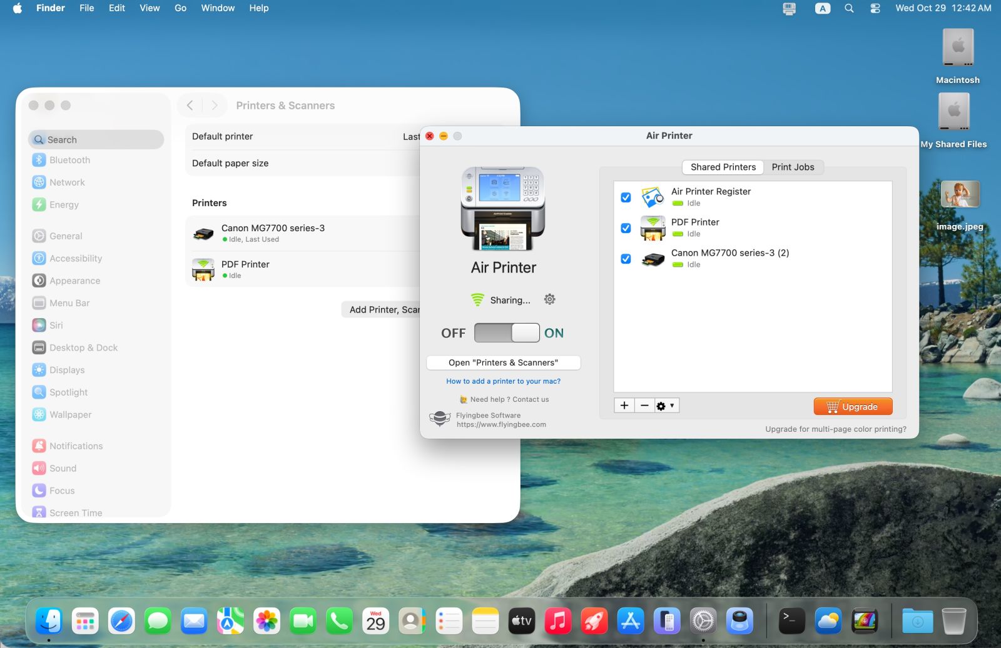1001x648 pixels.
Task: Uncheck Canon MG7700 series-3 (2) checkbox
Action: (626, 259)
